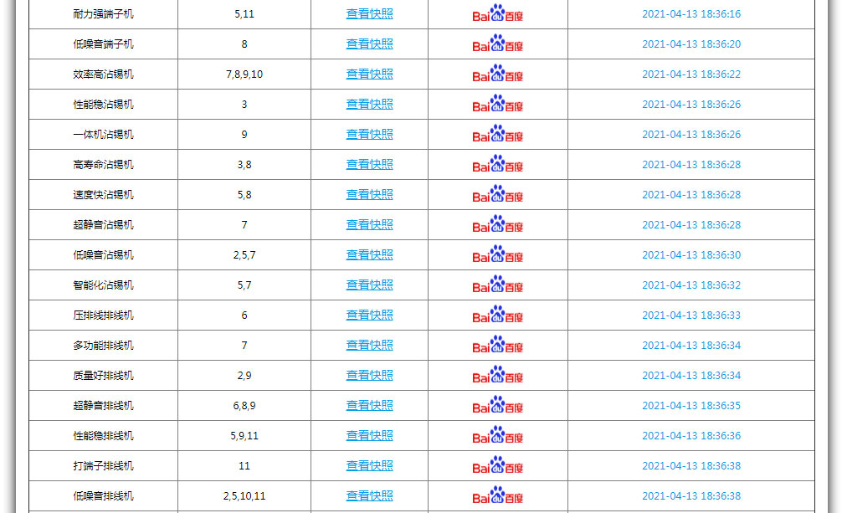Open 查看快照 link for 质量好排线机
The width and height of the screenshot is (842, 513).
point(369,375)
